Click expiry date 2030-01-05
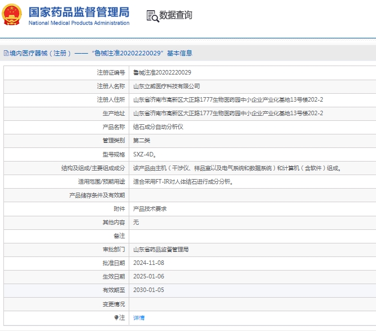376x331 pixels. [x=148, y=290]
